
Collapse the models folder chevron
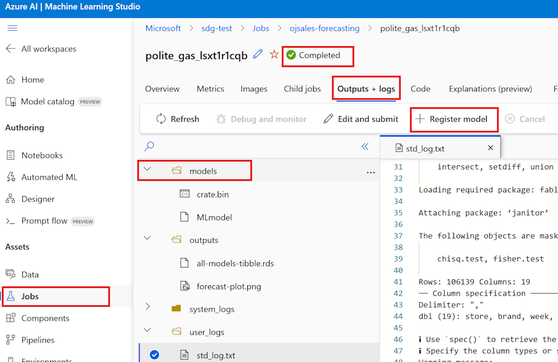tap(148, 169)
